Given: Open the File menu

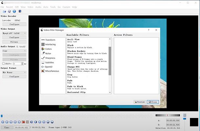Looking at the screenshot, I should [x=2, y=7].
